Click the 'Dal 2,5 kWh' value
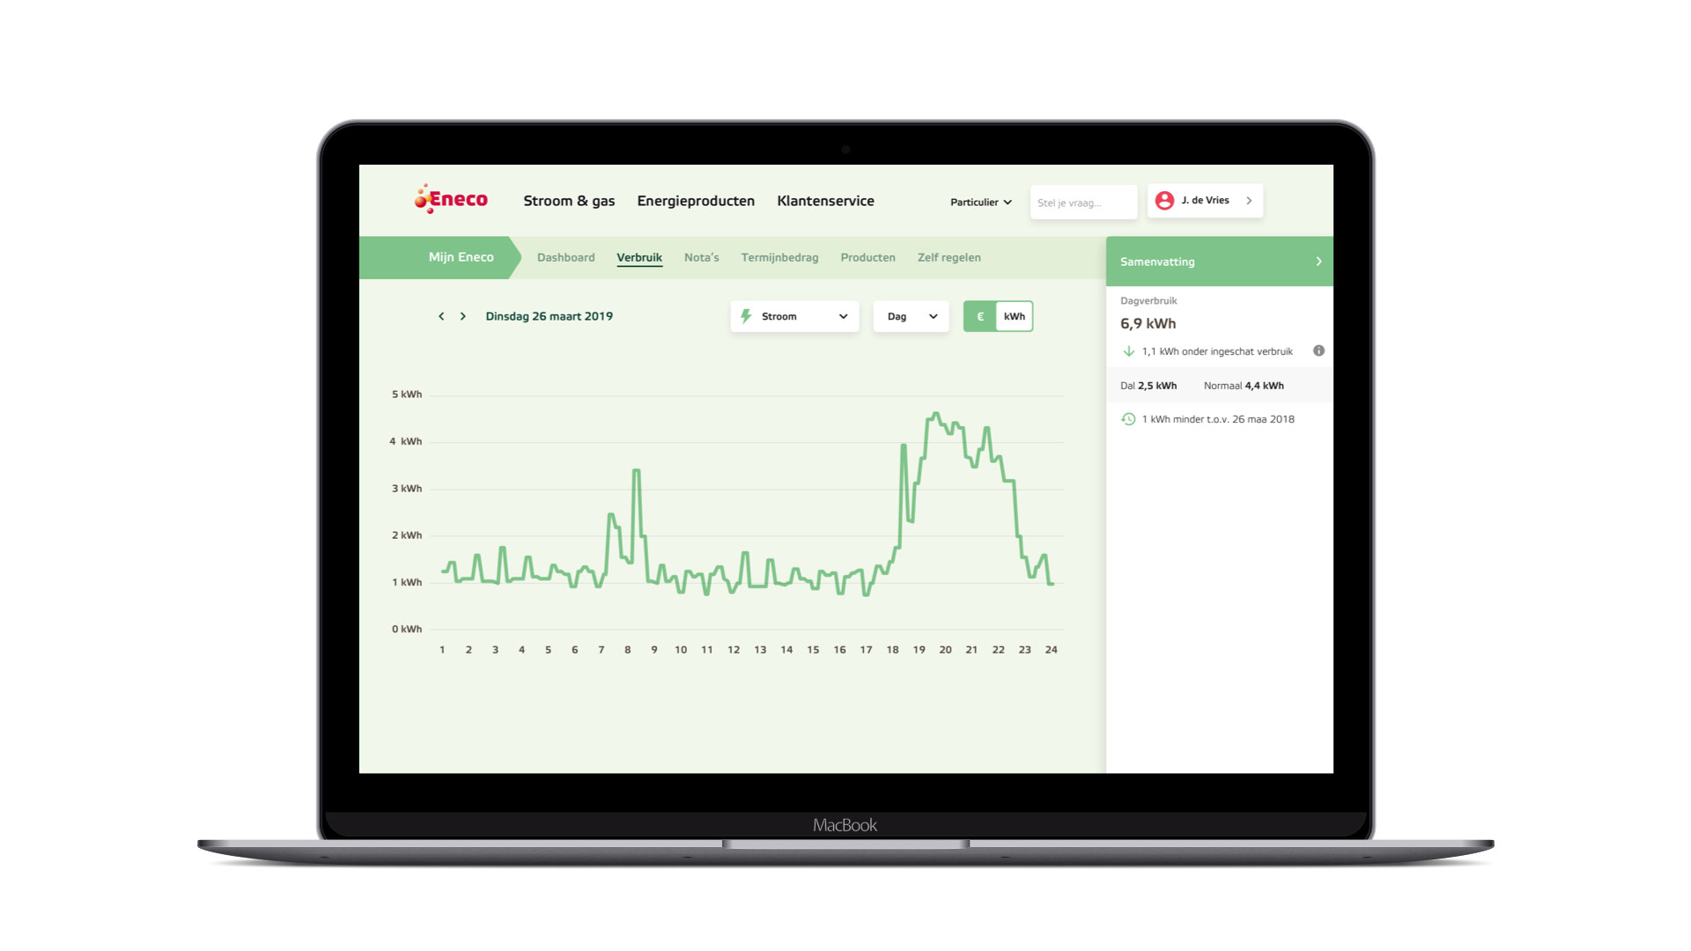The image size is (1691, 951). [1148, 386]
